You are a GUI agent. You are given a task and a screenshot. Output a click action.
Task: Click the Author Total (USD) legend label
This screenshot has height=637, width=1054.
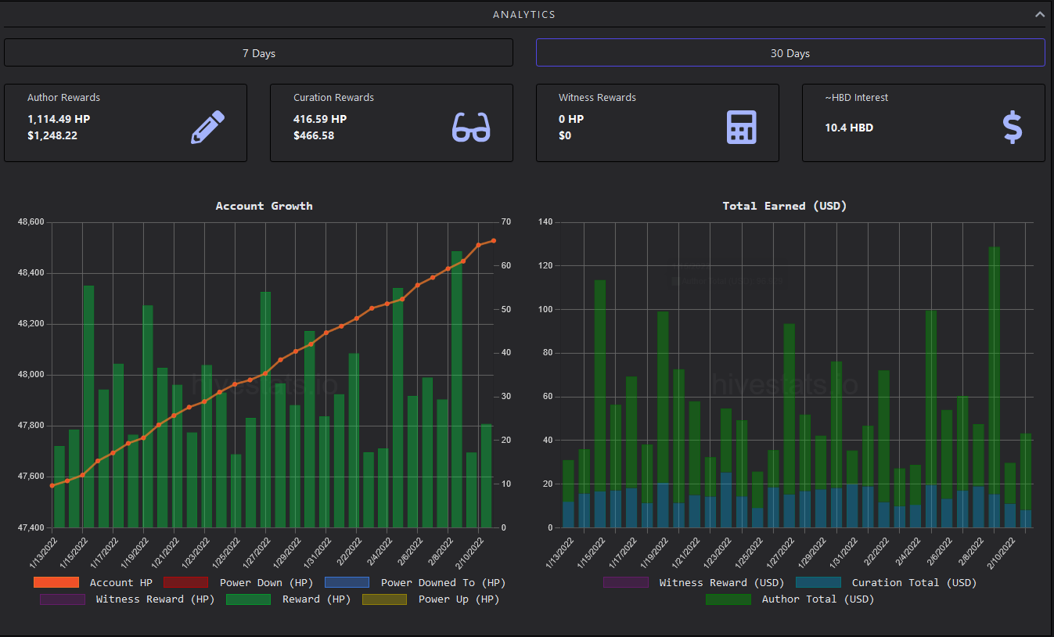pyautogui.click(x=818, y=599)
